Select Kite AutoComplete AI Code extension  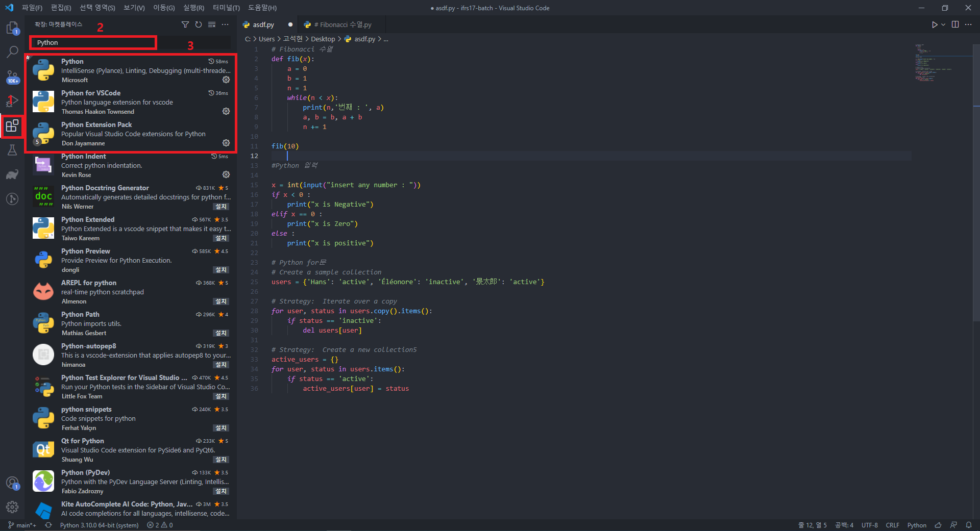tap(131, 509)
